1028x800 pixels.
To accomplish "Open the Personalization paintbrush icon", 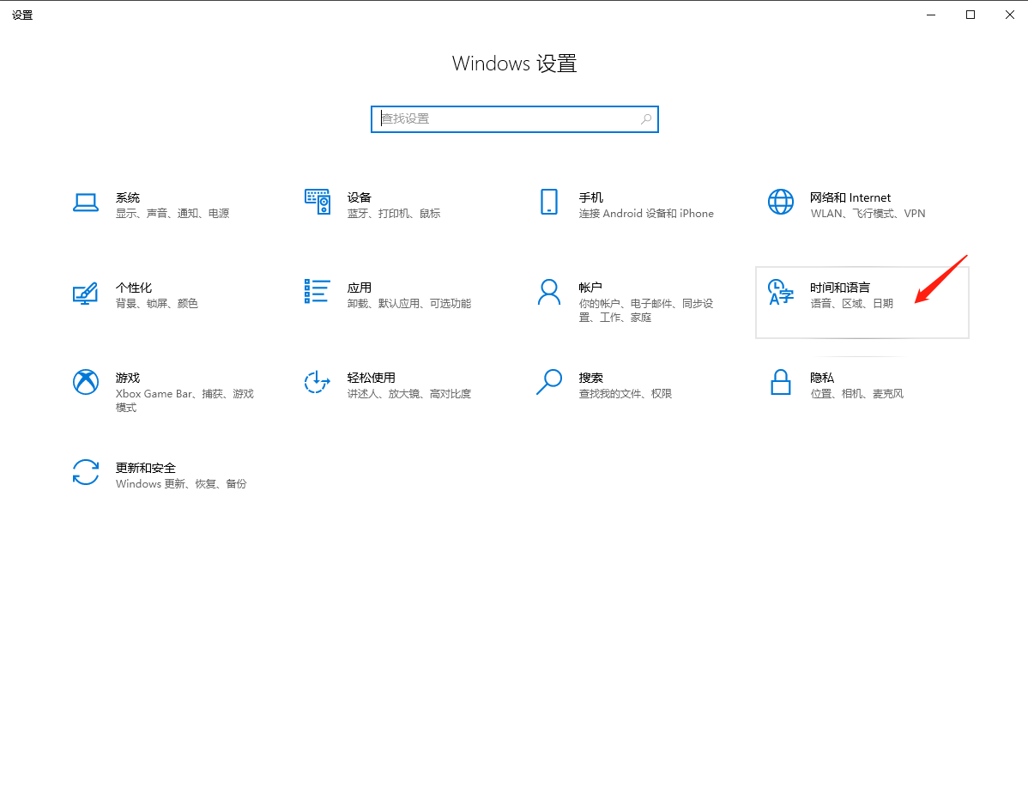I will click(x=85, y=293).
